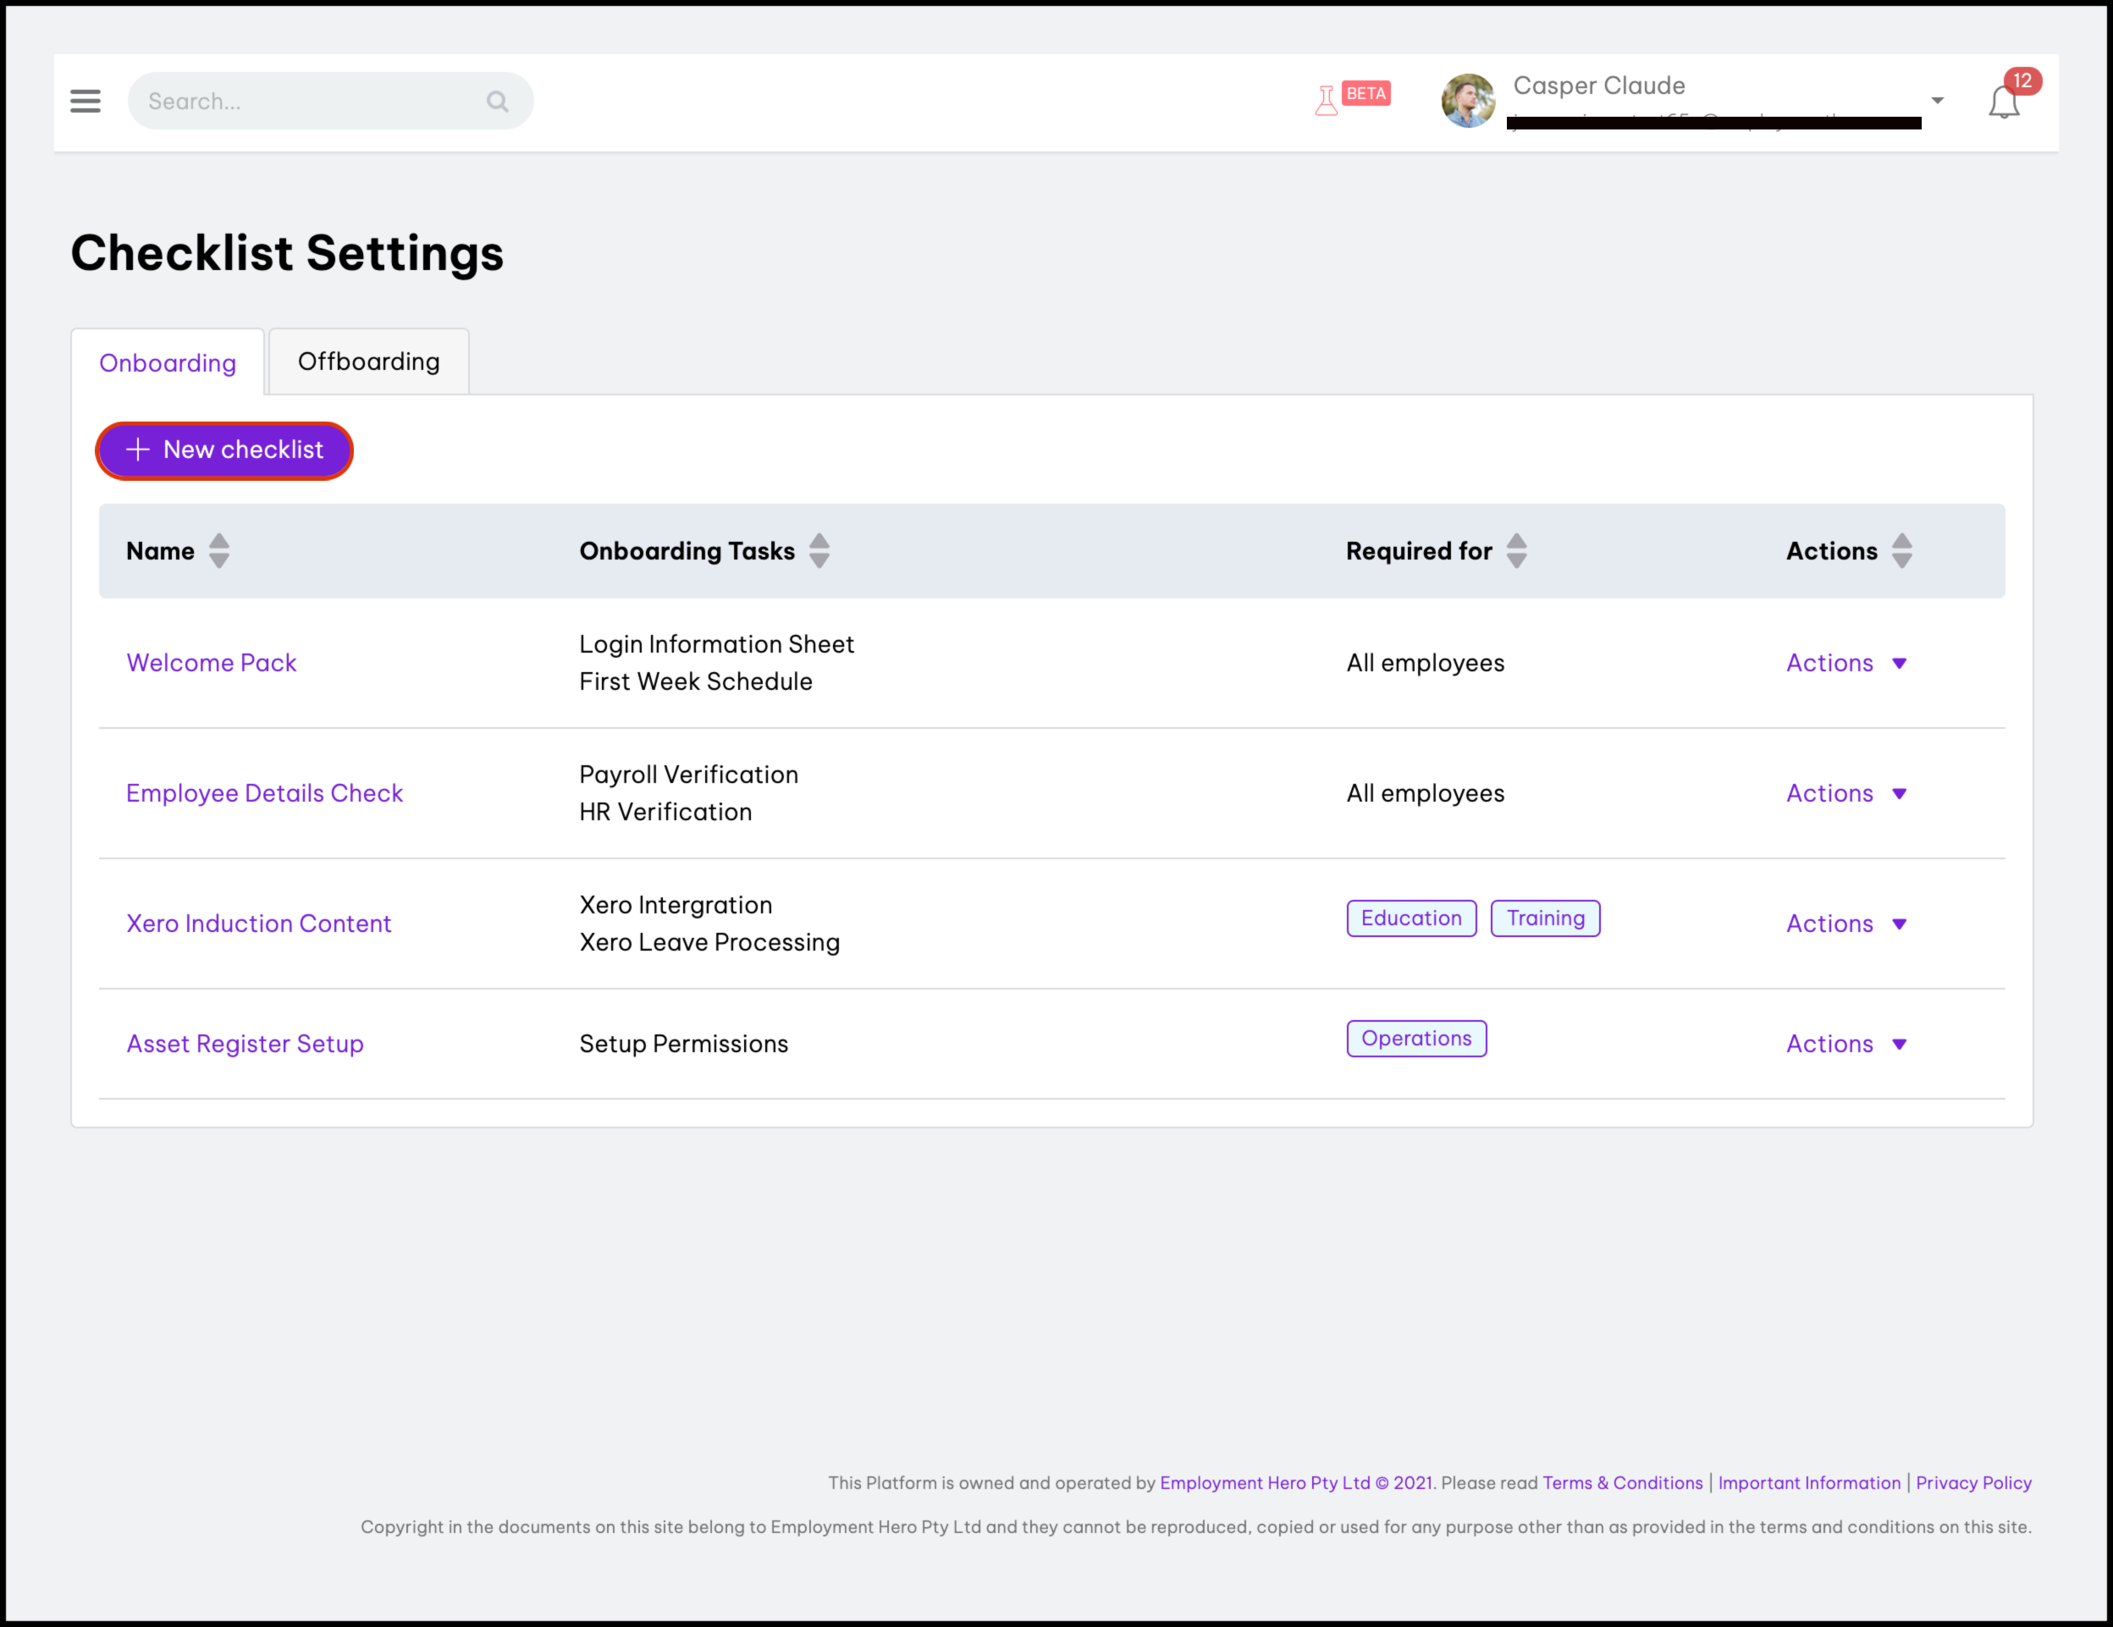Viewport: 2113px width, 1627px height.
Task: Click the Education tag
Action: [x=1410, y=918]
